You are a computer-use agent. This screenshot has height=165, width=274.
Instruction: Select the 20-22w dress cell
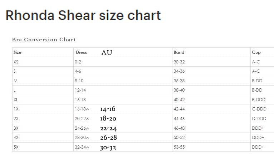[82, 119]
